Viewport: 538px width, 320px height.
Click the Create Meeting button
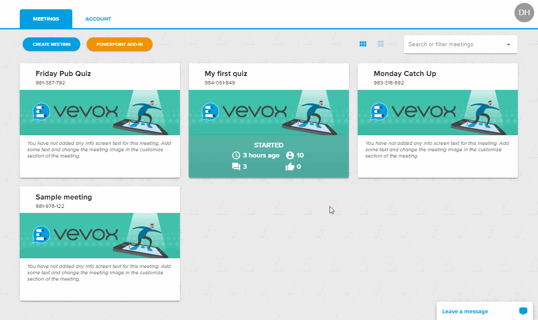[51, 44]
